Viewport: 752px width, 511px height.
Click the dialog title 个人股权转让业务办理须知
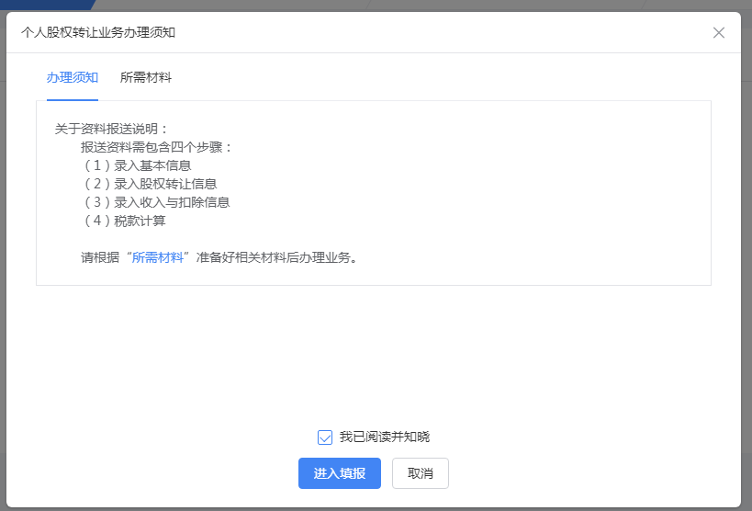tap(98, 32)
